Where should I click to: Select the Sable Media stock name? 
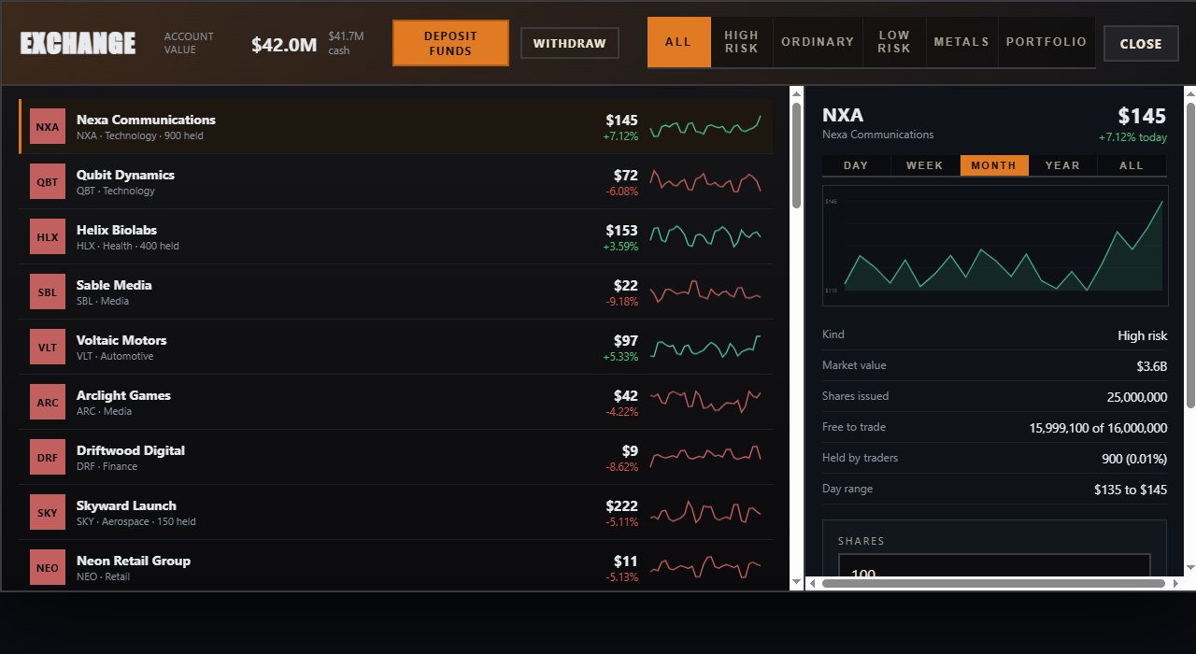coord(114,285)
